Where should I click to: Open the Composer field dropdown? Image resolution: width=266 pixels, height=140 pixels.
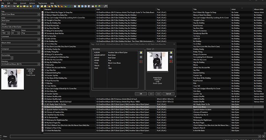pos(39,52)
